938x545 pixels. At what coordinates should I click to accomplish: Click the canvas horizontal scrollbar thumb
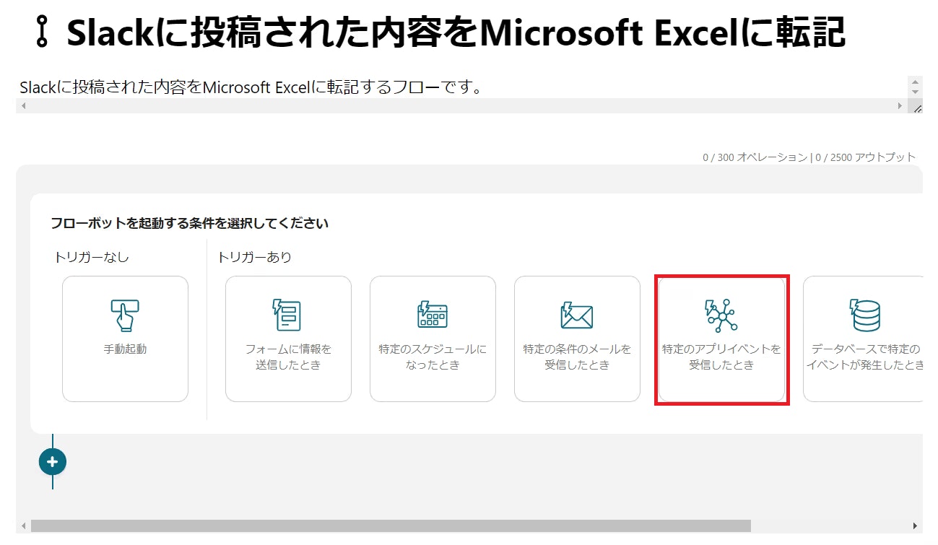[391, 526]
